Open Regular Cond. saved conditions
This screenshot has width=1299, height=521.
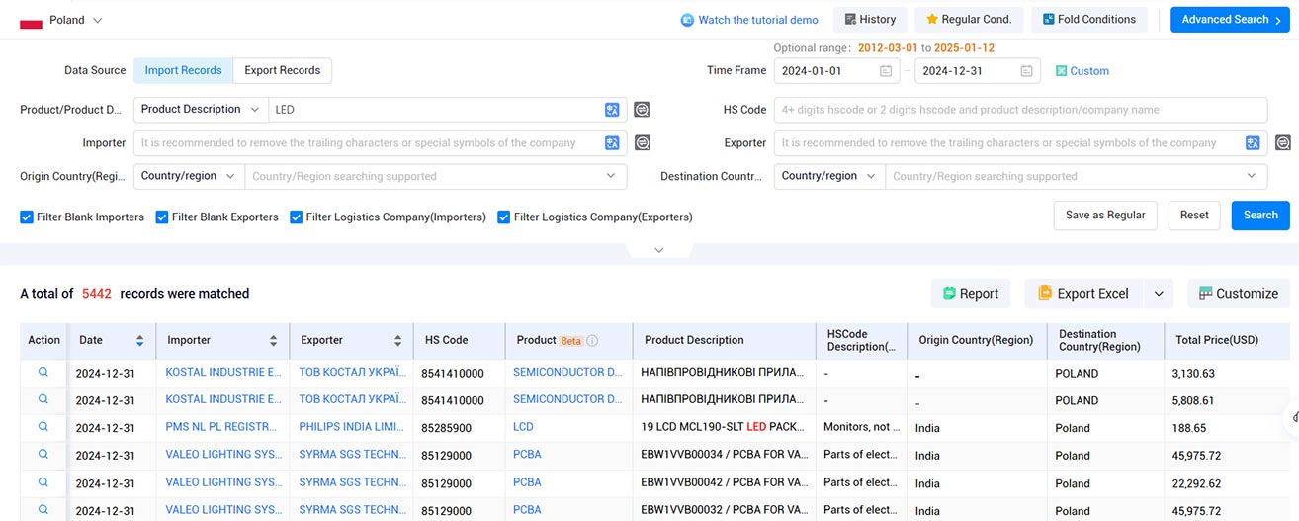(x=968, y=20)
